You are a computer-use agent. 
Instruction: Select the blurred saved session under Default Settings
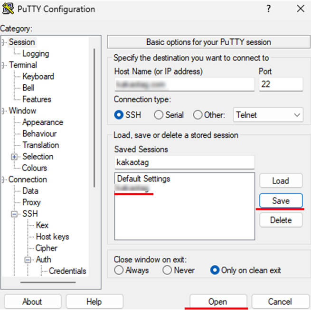coord(132,188)
